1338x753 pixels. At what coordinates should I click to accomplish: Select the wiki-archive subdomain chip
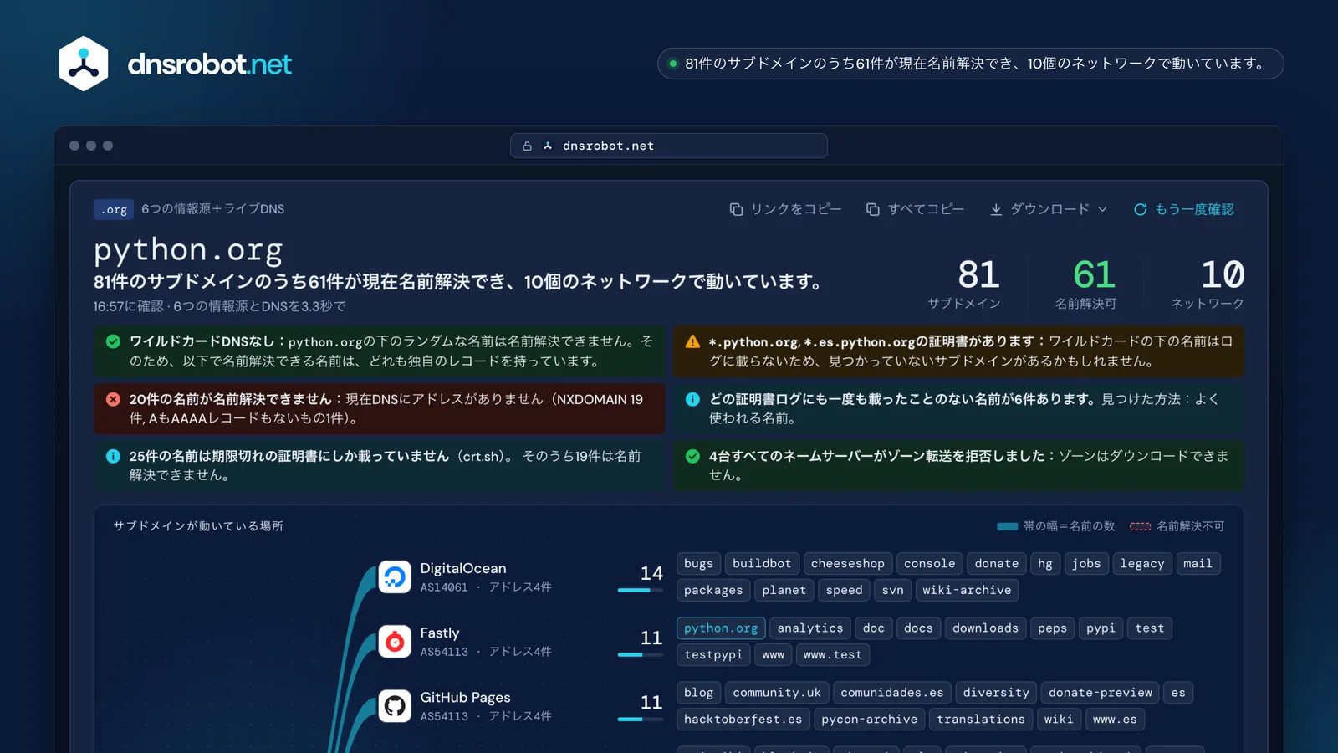(x=967, y=591)
